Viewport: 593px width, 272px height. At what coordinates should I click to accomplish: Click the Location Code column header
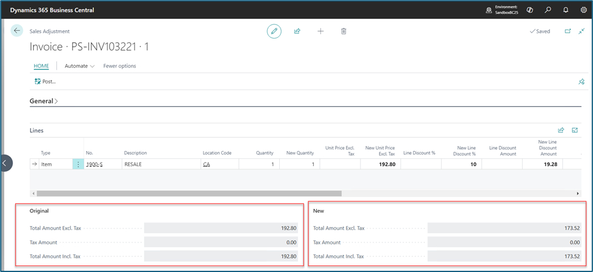pyautogui.click(x=217, y=153)
